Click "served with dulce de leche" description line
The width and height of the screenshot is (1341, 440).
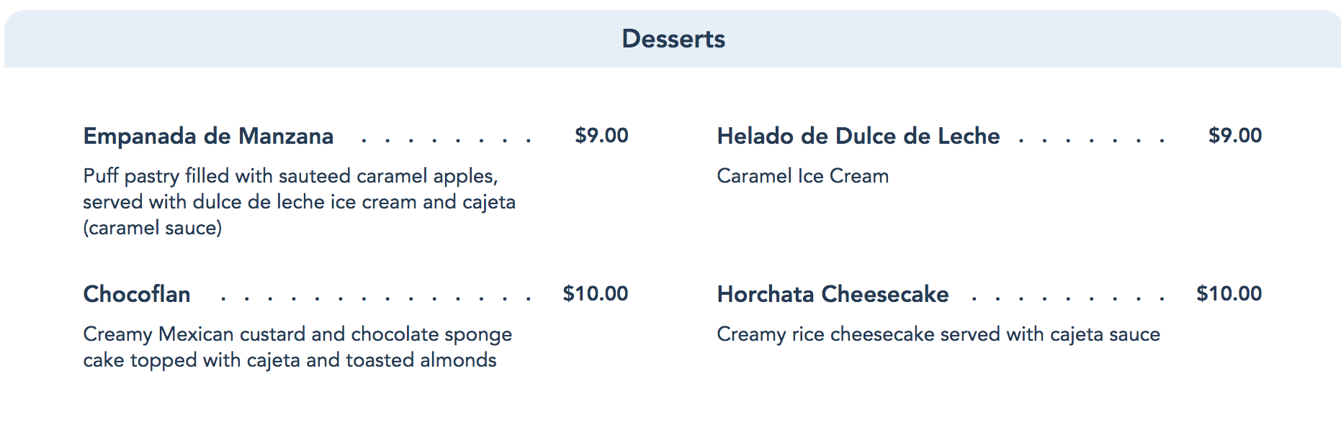(299, 202)
